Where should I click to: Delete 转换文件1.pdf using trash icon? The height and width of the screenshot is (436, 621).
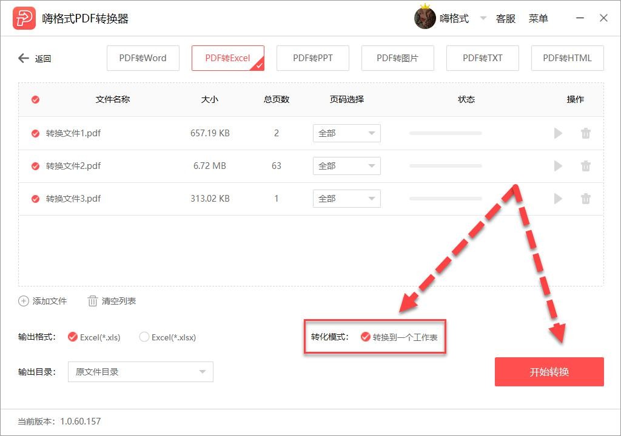tap(586, 133)
